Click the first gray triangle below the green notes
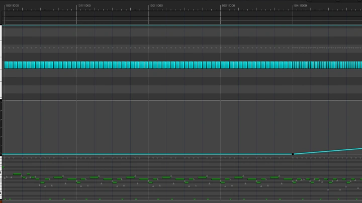The height and width of the screenshot is (203, 362). tap(40, 185)
